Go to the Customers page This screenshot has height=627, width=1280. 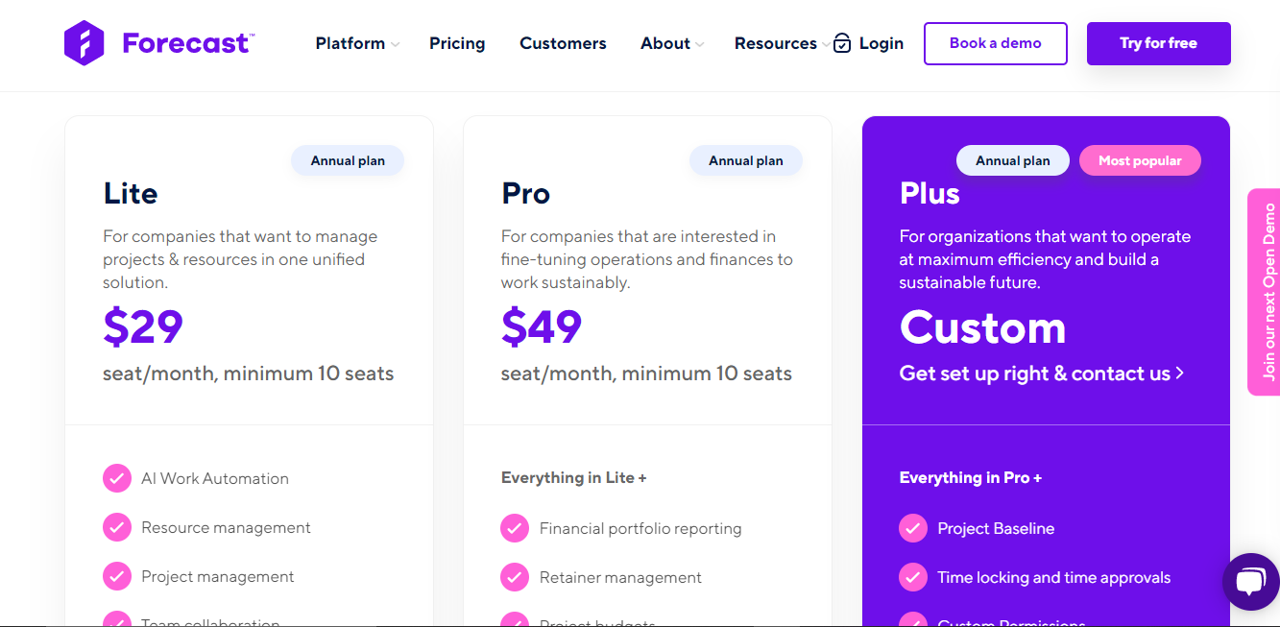pos(563,43)
